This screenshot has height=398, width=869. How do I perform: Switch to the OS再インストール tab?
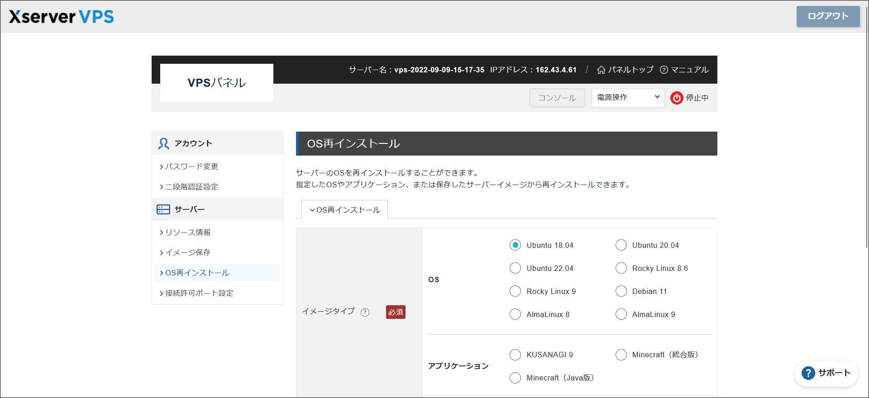344,210
